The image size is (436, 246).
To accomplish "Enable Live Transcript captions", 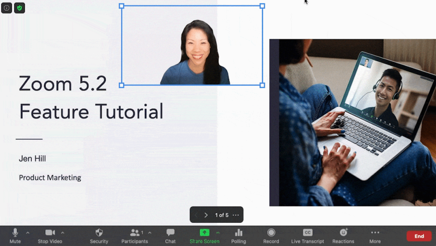I will [x=307, y=235].
